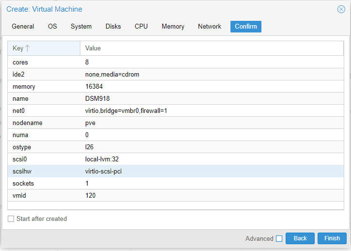The width and height of the screenshot is (351, 251).
Task: Click the none,media=cdrom value
Action: pyautogui.click(x=112, y=75)
